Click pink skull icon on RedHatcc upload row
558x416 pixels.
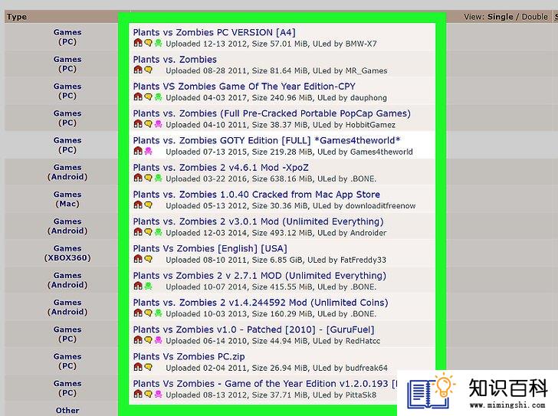point(159,340)
